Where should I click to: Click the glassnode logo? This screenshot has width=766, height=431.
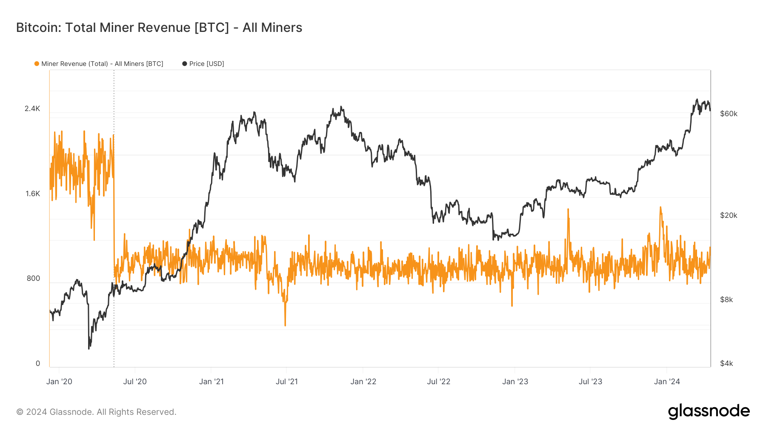point(709,411)
